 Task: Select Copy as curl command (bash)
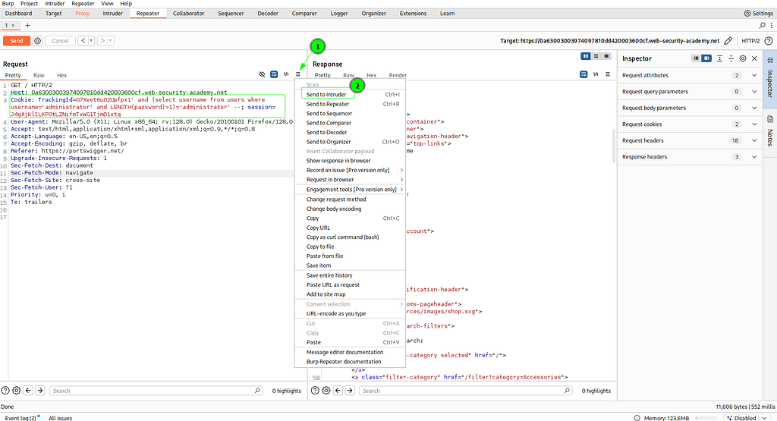point(342,237)
